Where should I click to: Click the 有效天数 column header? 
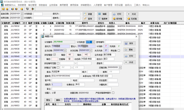pos(70,23)
